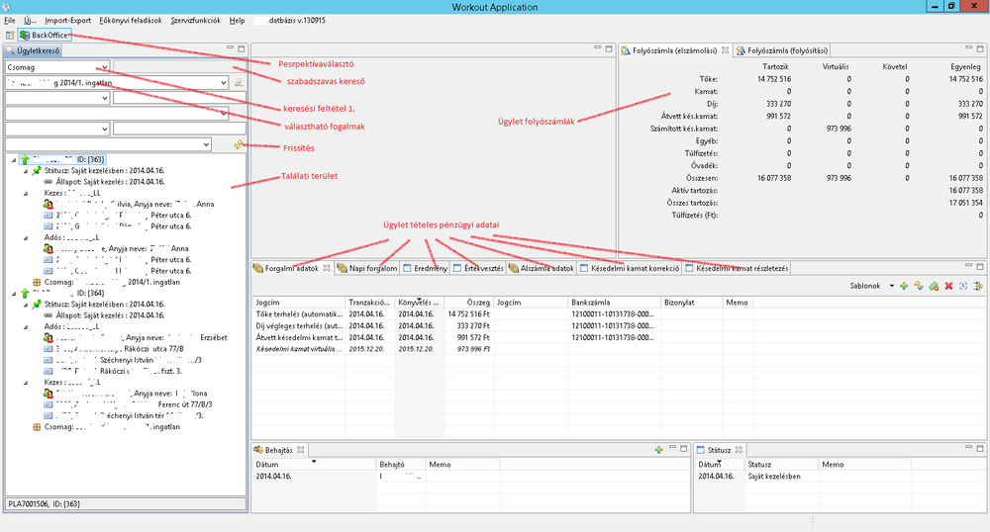Click the Statusz column header in Státusz panel
Screen dimensions: 990x532
781,465
